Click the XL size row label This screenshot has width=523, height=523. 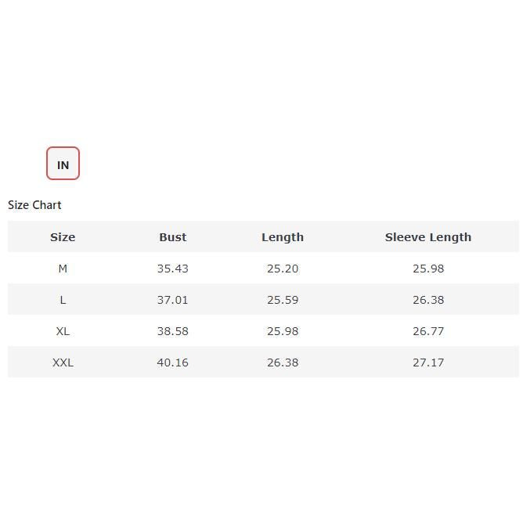(63, 331)
